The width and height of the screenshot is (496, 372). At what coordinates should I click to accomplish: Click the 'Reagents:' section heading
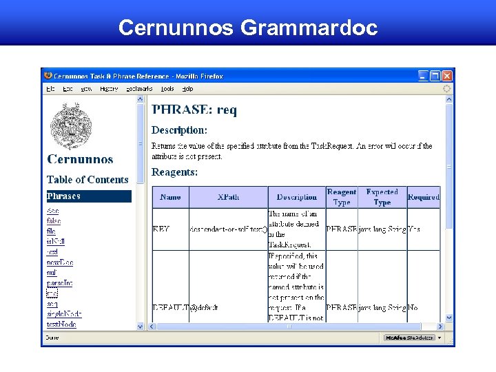pos(174,172)
